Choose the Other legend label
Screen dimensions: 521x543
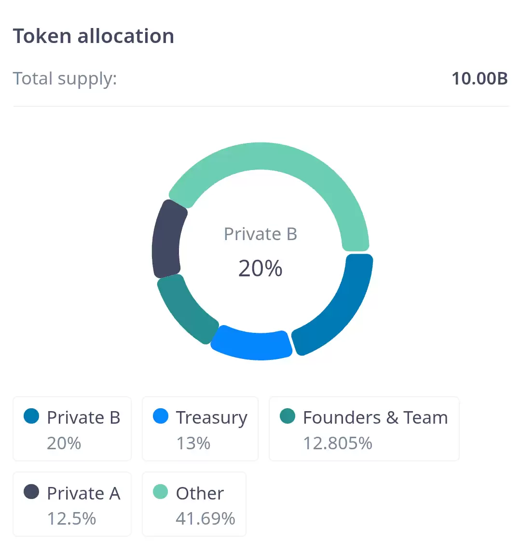pos(200,493)
